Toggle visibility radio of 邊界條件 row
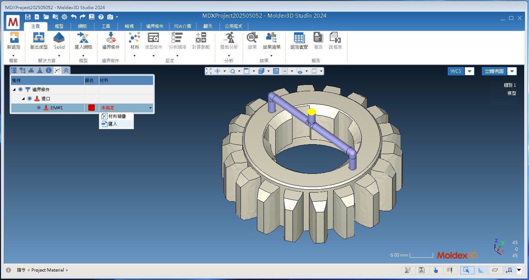The height and width of the screenshot is (280, 529). pyautogui.click(x=21, y=89)
